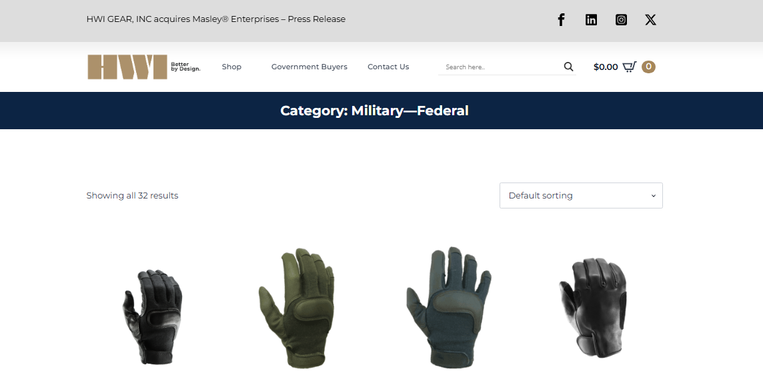Open the dark sage green glove product
The image size is (763, 381).
click(x=449, y=307)
